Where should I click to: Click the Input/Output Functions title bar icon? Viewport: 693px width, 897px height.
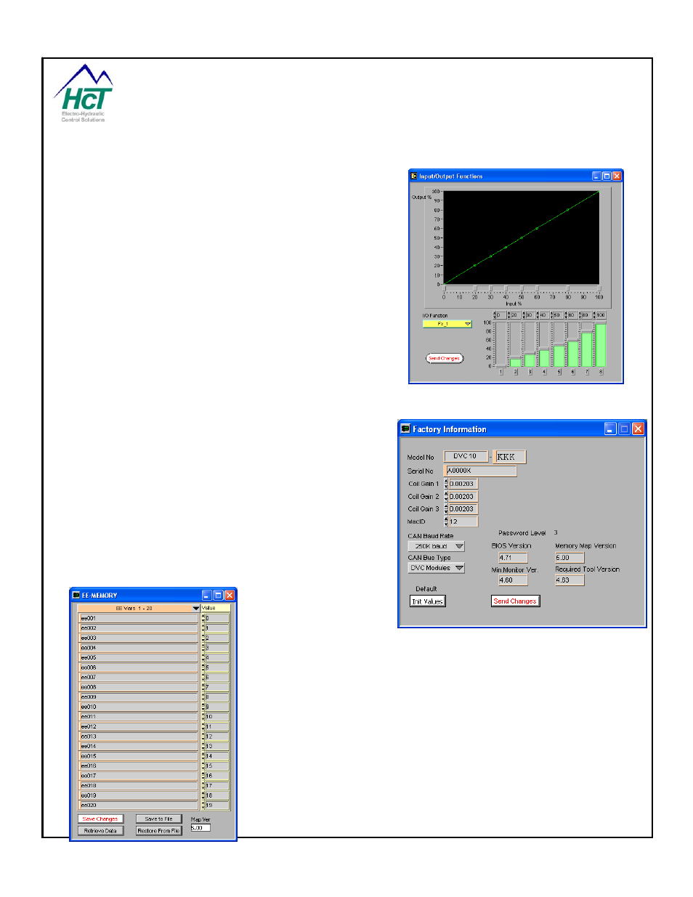pyautogui.click(x=414, y=176)
